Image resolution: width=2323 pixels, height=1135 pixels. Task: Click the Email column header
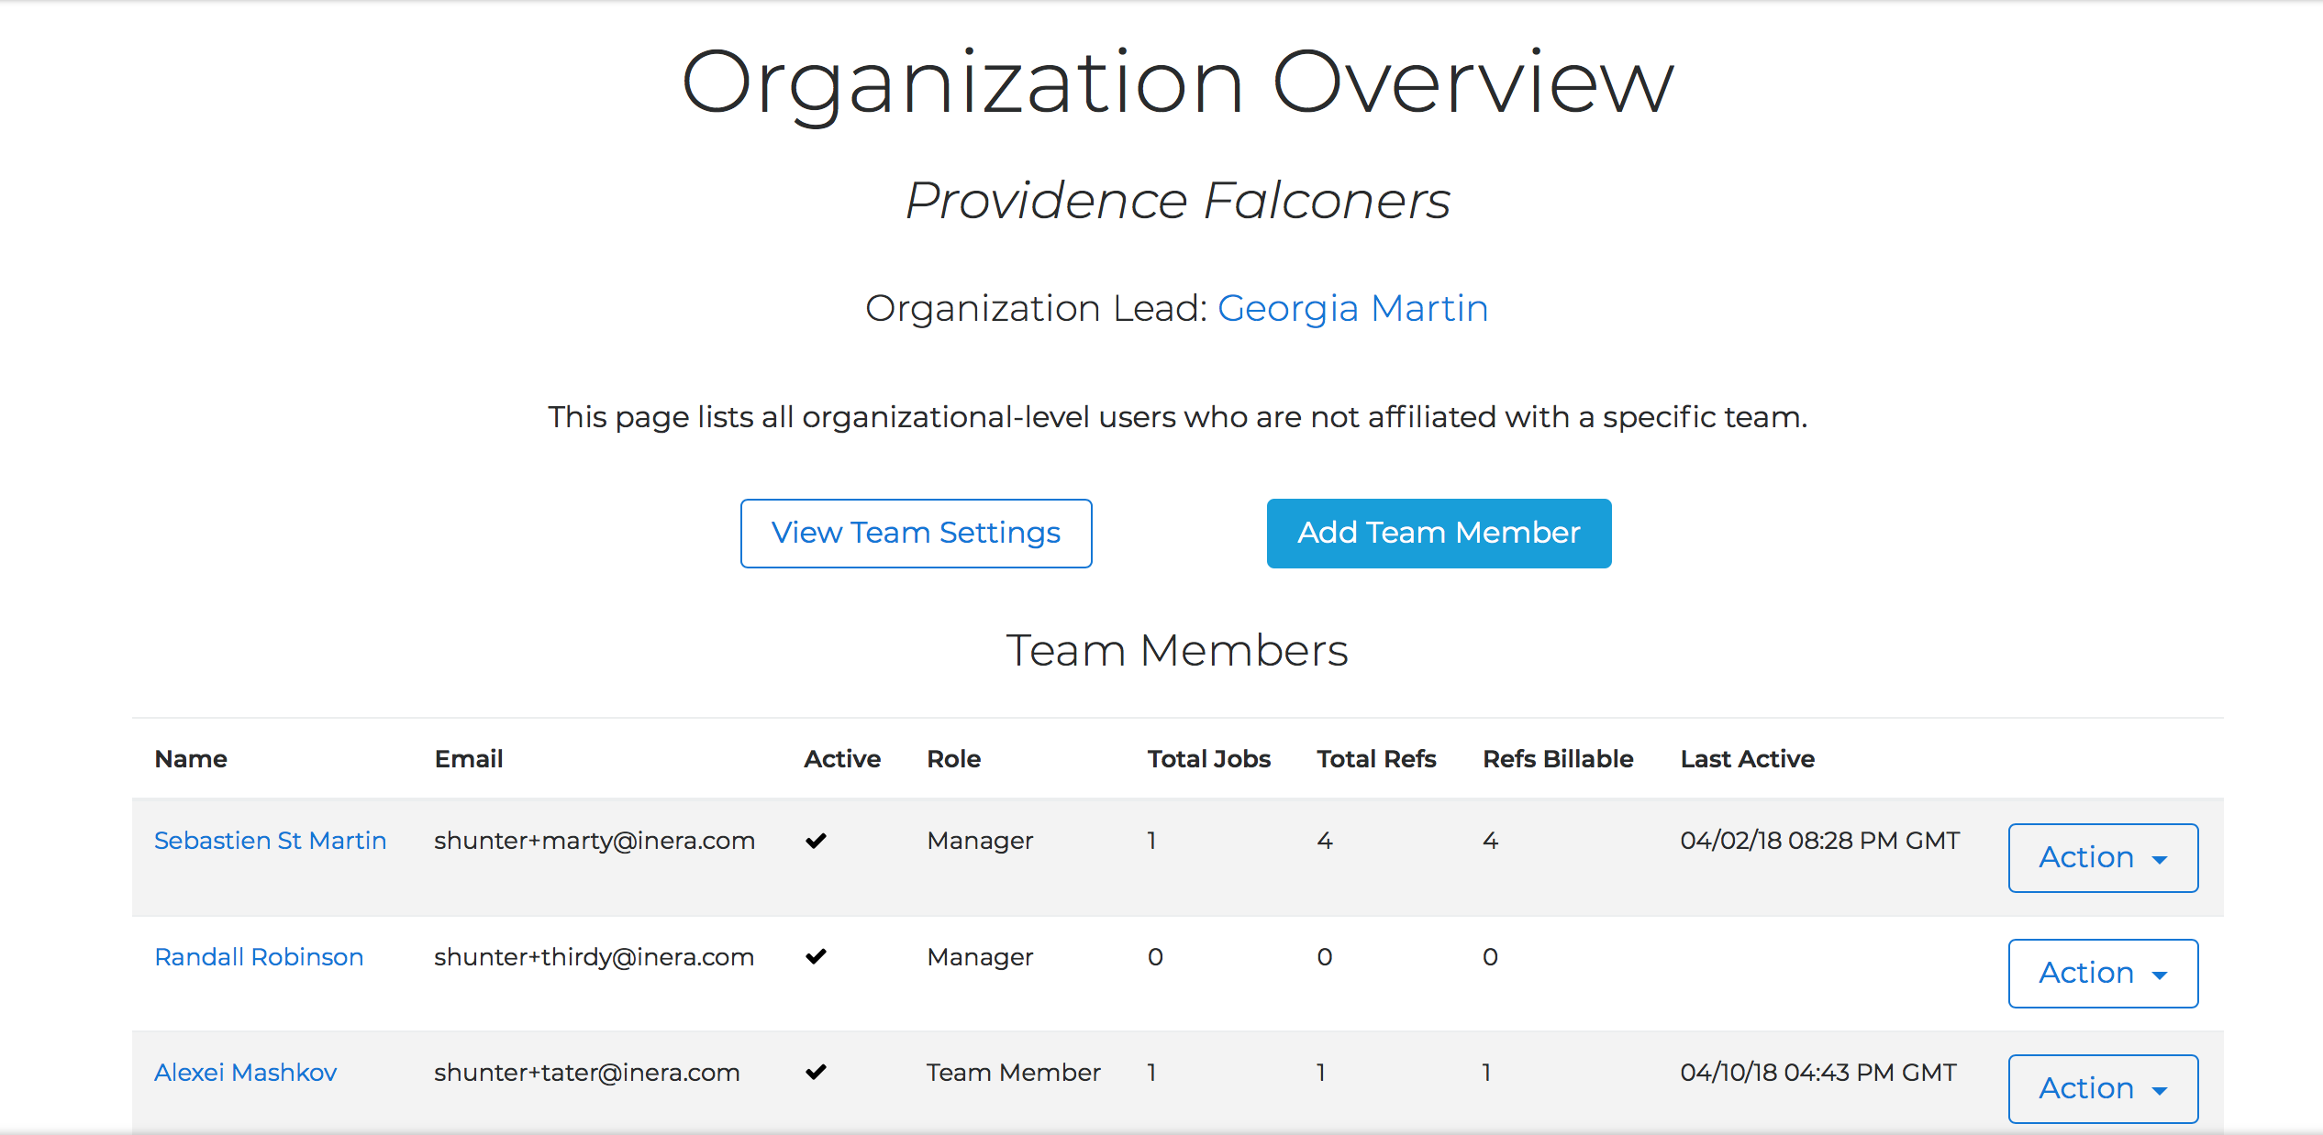[x=468, y=759]
